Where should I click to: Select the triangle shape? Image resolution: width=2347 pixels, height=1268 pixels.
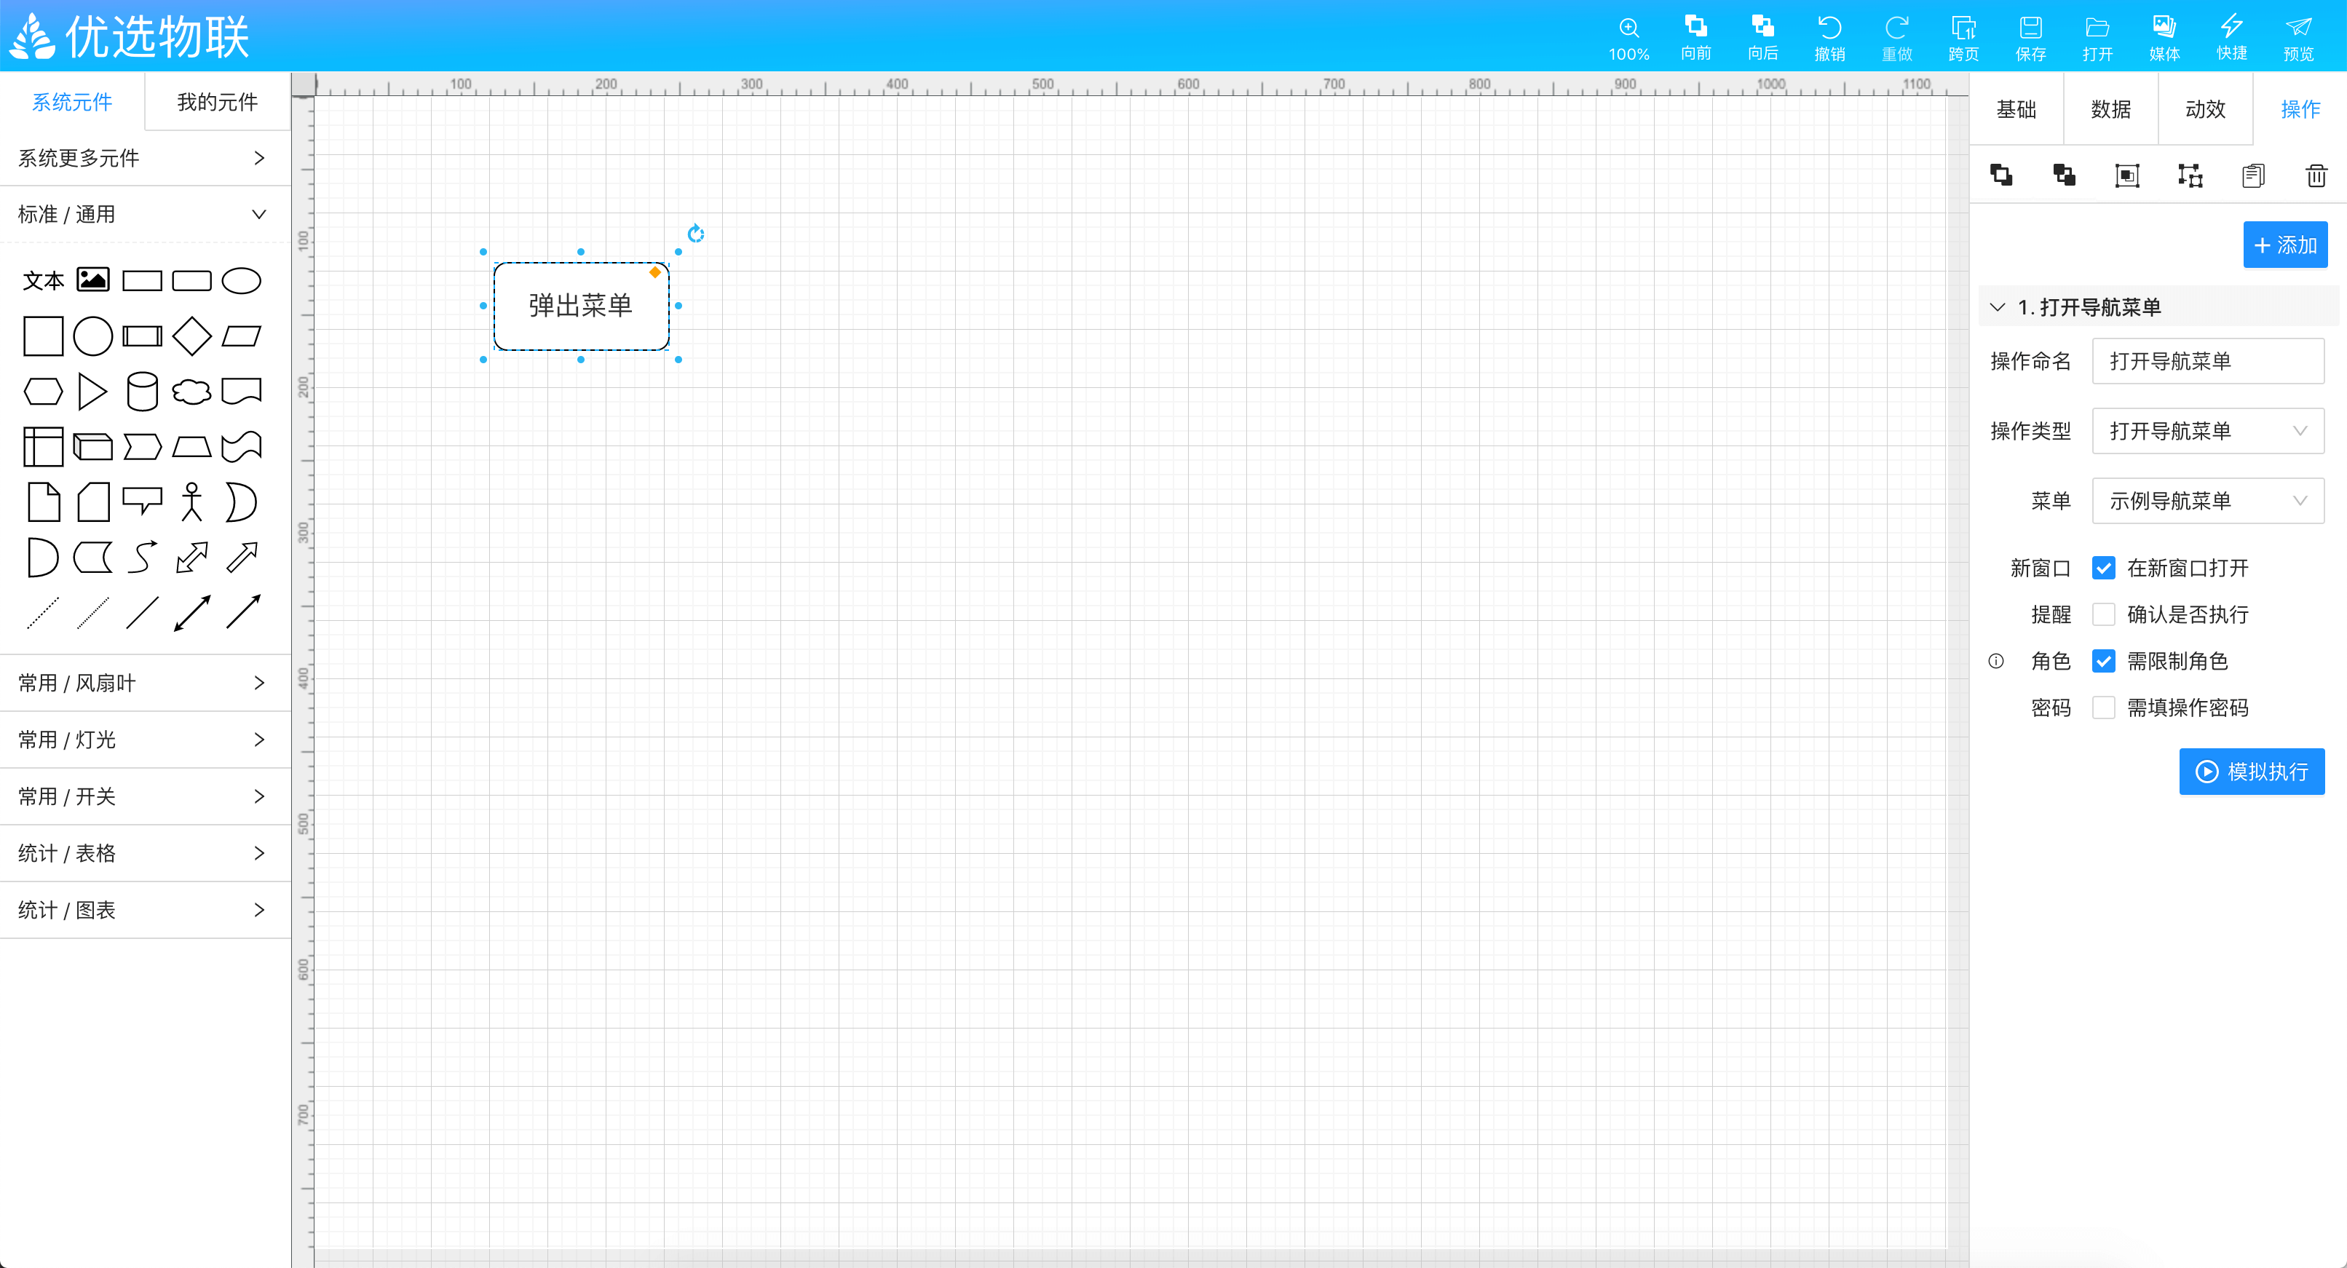pyautogui.click(x=92, y=392)
